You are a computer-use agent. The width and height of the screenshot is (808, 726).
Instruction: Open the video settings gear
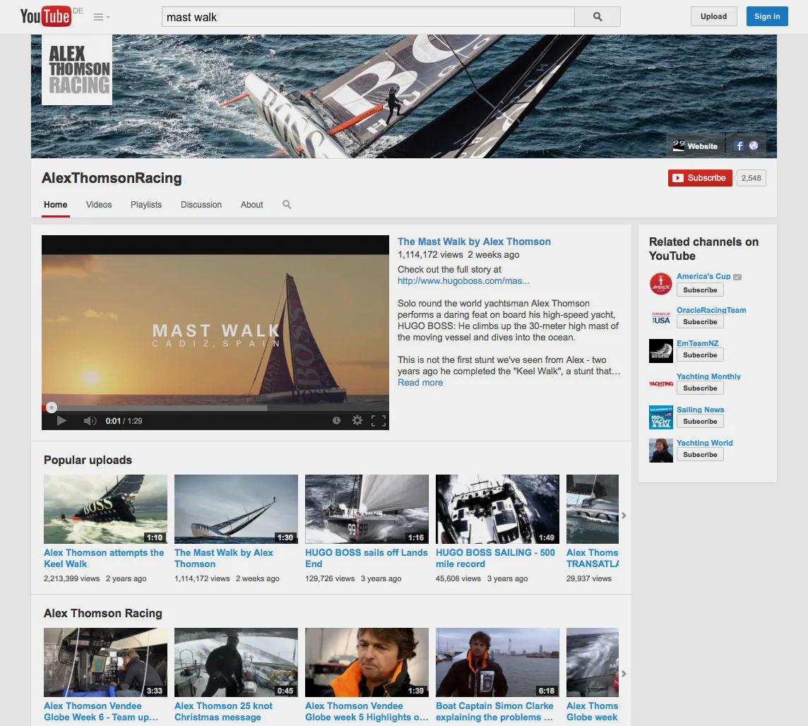pos(357,421)
